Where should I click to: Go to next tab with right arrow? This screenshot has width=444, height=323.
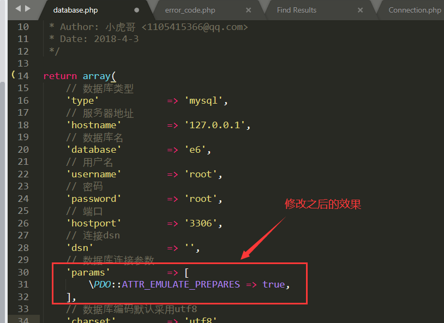click(28, 9)
